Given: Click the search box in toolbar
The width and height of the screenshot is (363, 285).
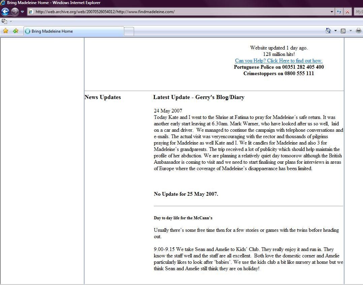Looking at the screenshot, I should tap(359, 12).
